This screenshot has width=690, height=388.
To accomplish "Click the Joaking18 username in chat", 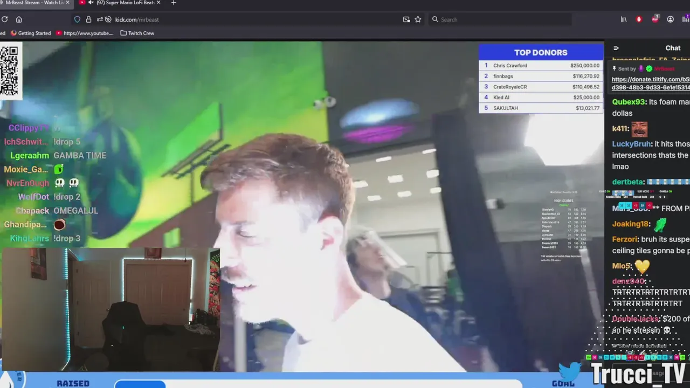I will [630, 224].
